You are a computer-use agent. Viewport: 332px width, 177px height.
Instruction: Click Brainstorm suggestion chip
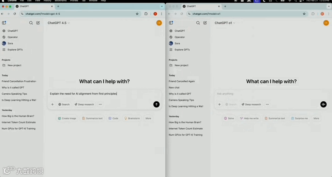coord(132,118)
